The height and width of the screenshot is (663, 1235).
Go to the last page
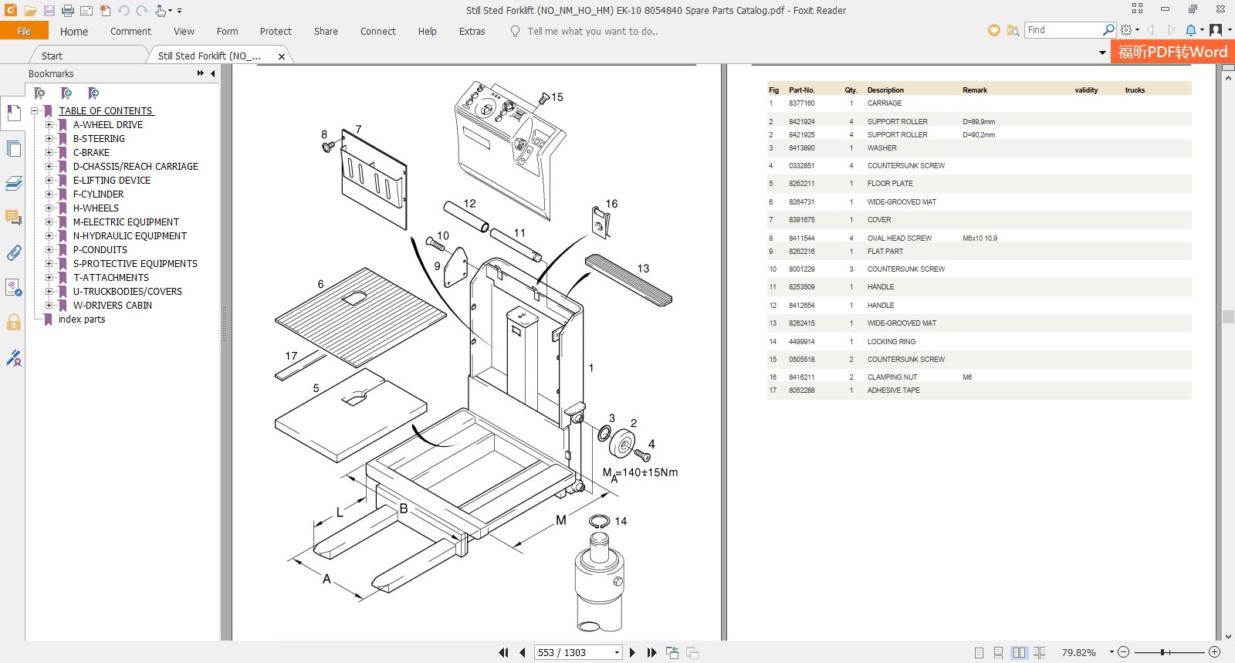click(x=651, y=653)
